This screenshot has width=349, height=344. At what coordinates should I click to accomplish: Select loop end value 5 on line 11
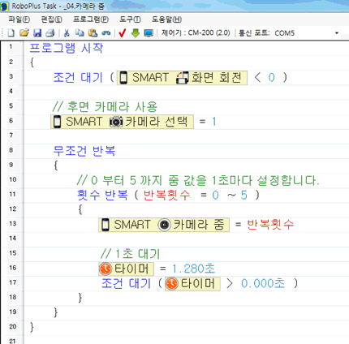[244, 195]
